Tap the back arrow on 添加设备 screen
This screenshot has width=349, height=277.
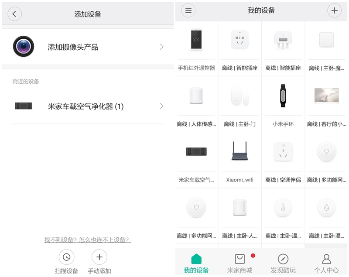[x=14, y=14]
